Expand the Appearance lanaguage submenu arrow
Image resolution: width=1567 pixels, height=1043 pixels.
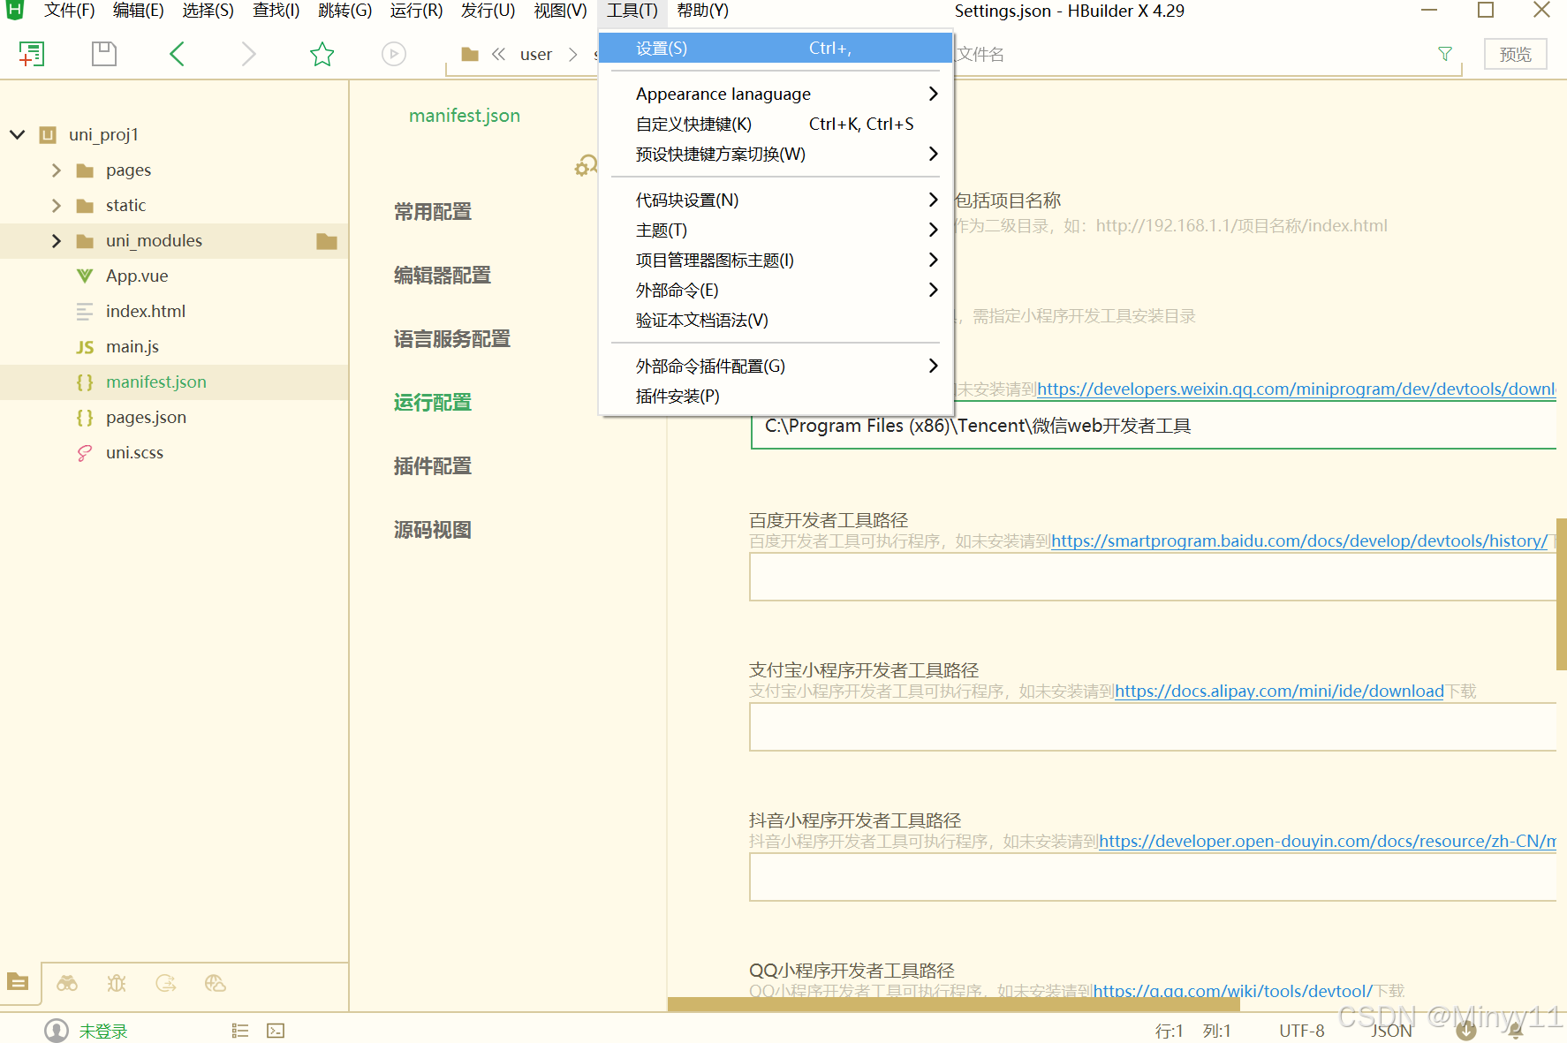point(933,94)
